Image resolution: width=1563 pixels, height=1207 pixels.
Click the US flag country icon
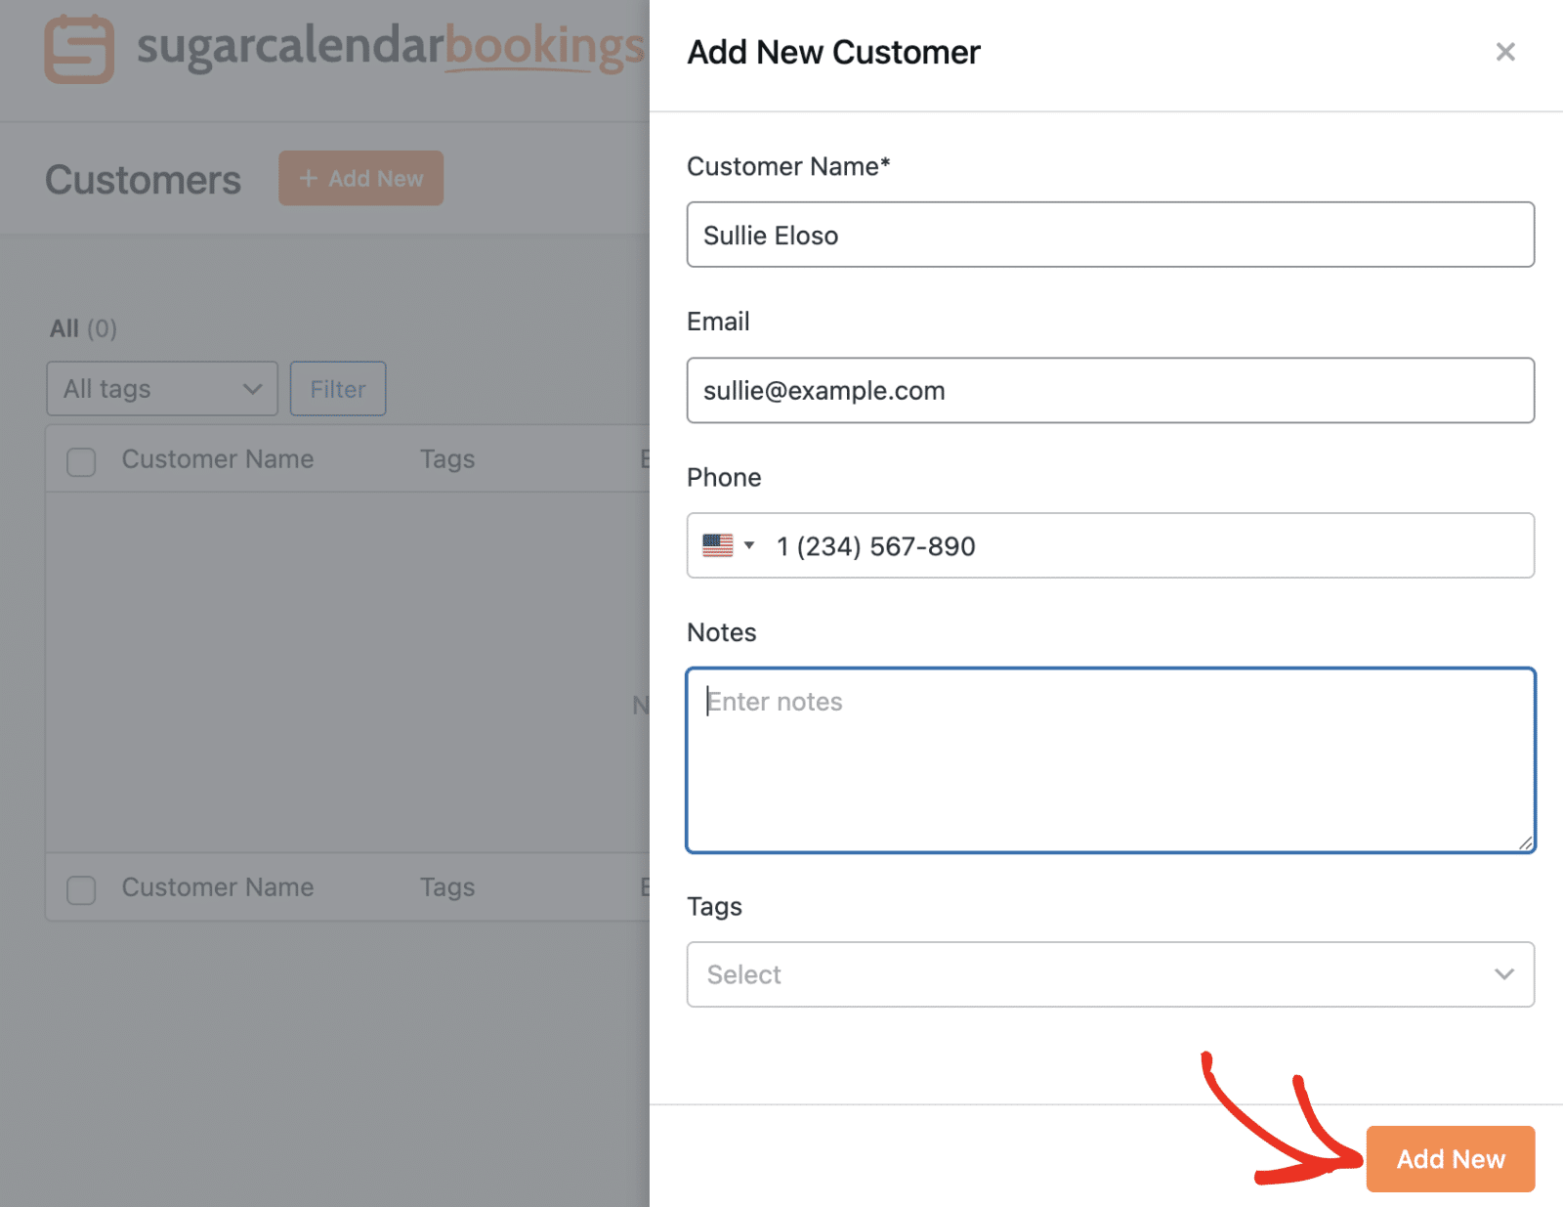click(718, 545)
